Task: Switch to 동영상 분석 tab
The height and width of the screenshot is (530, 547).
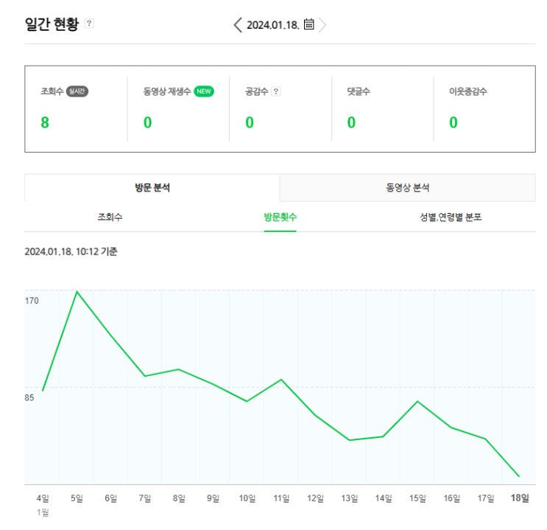Action: click(408, 188)
